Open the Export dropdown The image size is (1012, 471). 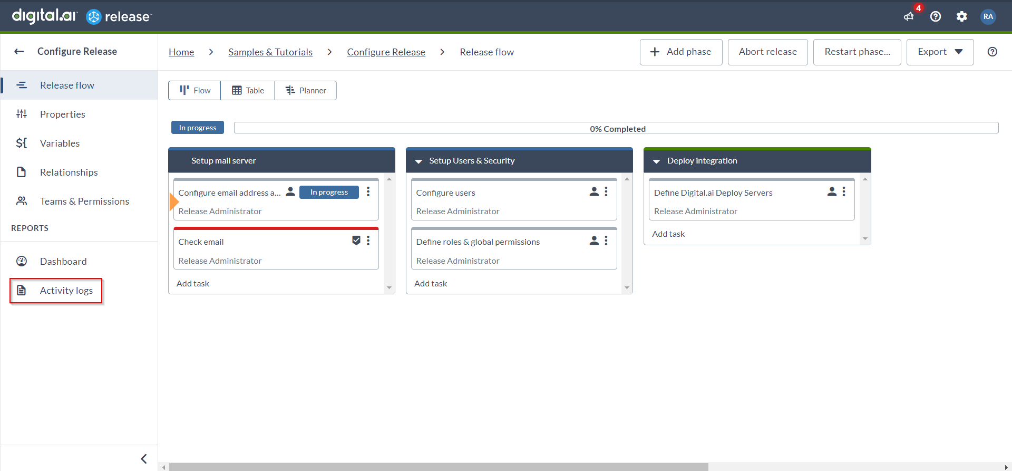(940, 52)
